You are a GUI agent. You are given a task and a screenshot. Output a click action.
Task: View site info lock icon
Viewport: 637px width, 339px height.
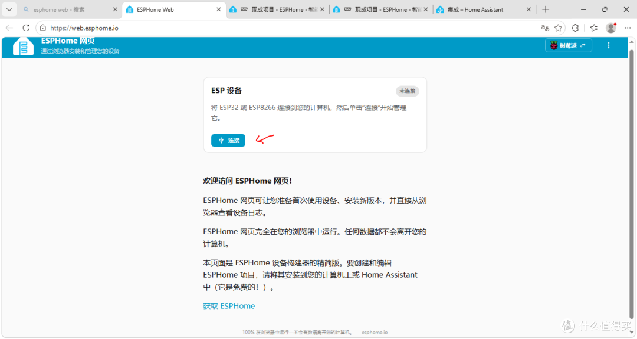pyautogui.click(x=43, y=28)
